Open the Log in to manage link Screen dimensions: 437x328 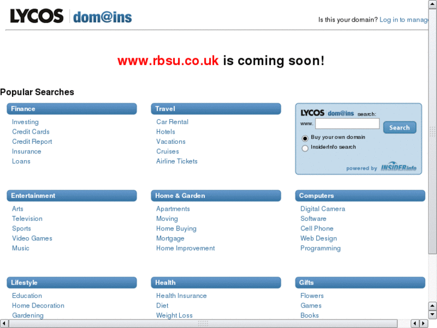[x=404, y=20]
